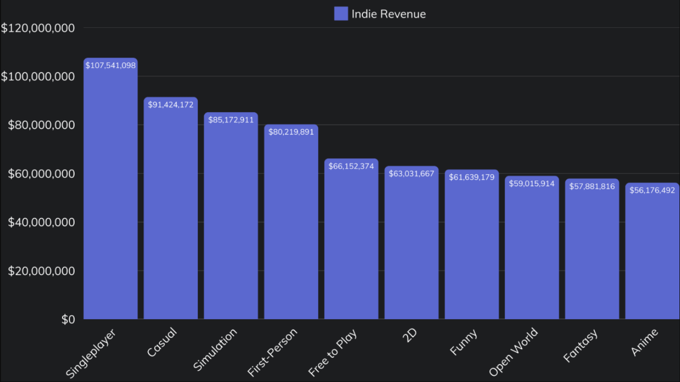Click the Indie Revenue legend color box
680x382 pixels.
point(341,14)
